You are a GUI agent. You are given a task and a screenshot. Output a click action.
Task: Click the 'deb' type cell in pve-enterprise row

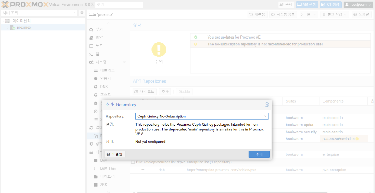[x=161, y=170]
